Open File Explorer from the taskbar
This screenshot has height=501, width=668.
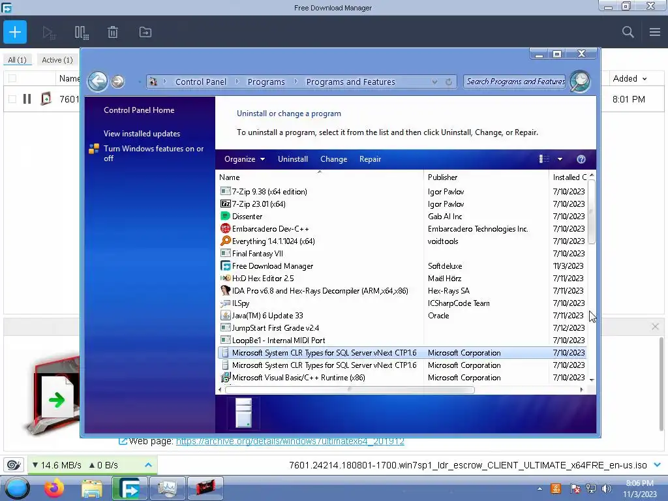(91, 489)
